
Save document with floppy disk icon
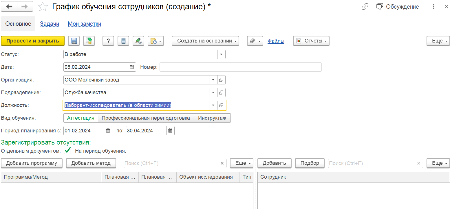click(x=74, y=41)
